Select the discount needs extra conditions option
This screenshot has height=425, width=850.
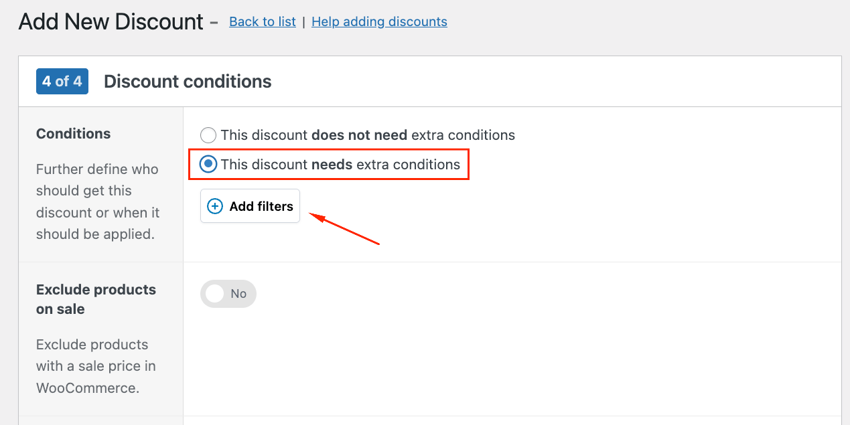point(208,164)
